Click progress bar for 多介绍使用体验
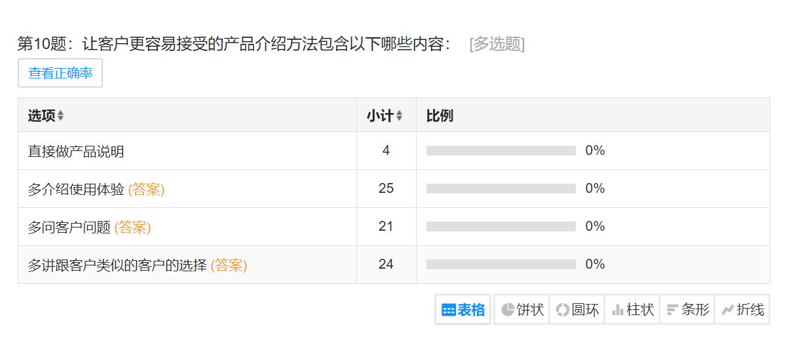Viewport: 794px width, 353px height. pyautogui.click(x=501, y=189)
